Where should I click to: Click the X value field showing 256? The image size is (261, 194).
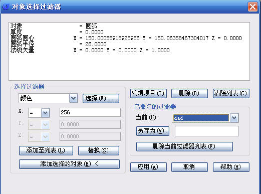(x=90, y=112)
